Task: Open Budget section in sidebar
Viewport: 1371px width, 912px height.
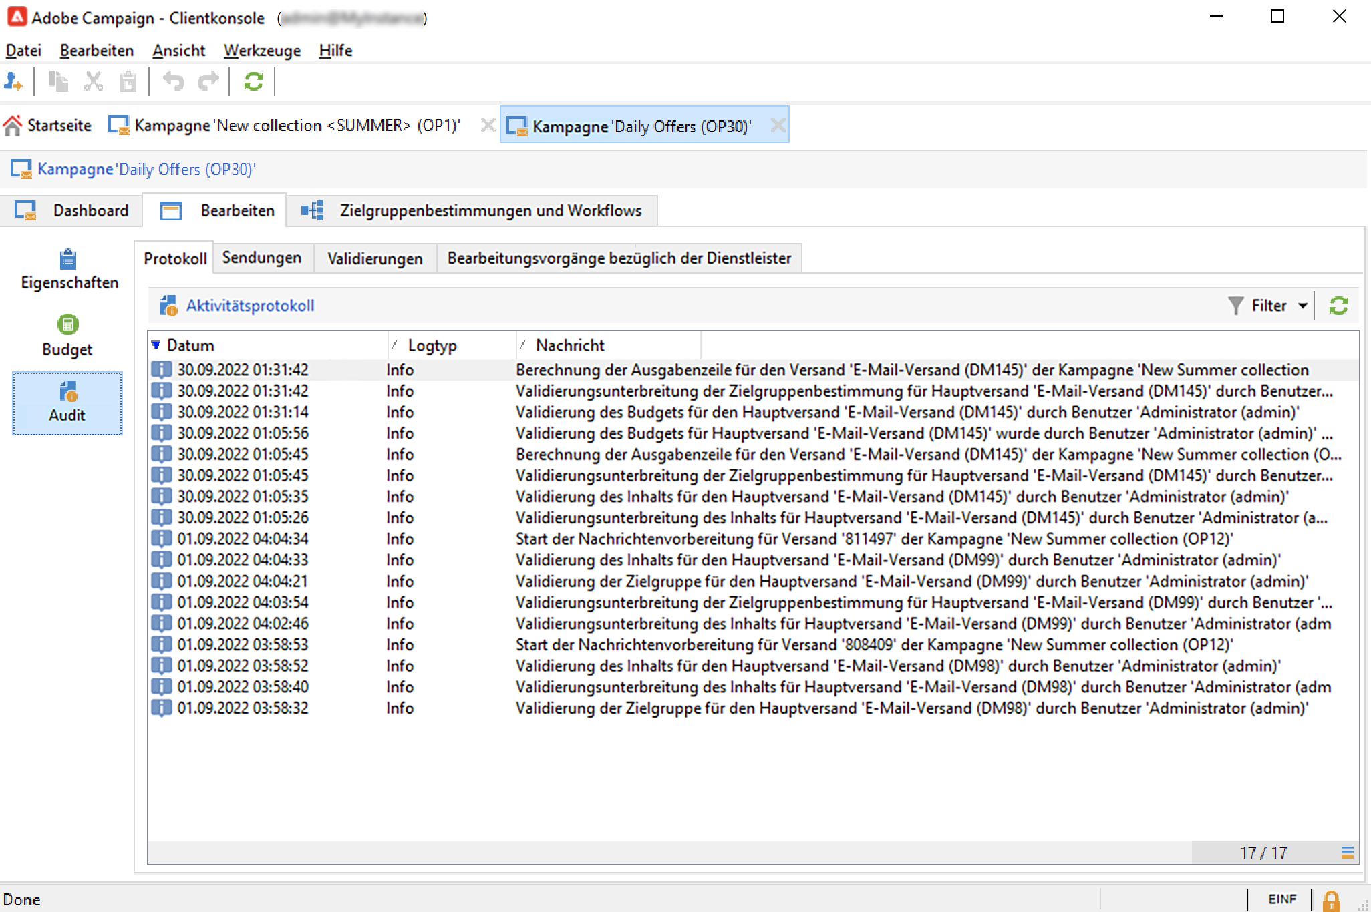Action: (67, 336)
